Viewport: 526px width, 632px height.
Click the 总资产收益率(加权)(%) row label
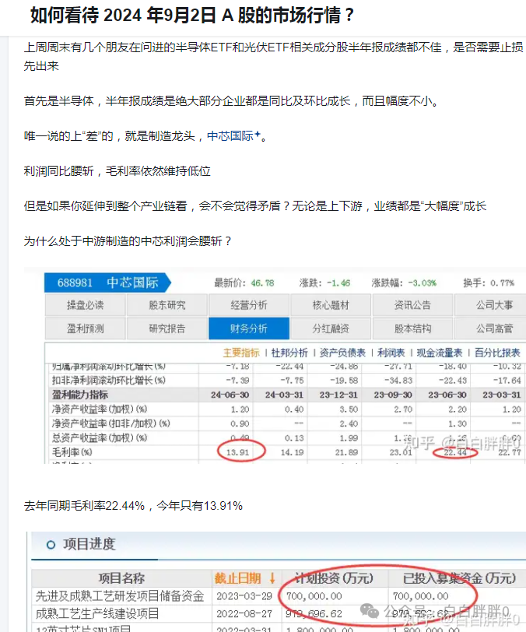(x=99, y=437)
